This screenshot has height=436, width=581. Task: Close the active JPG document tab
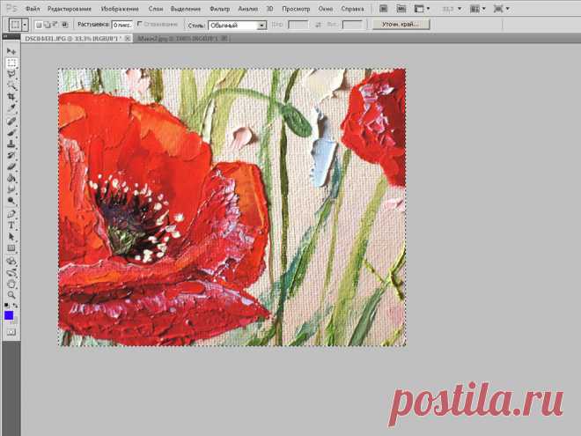(128, 38)
